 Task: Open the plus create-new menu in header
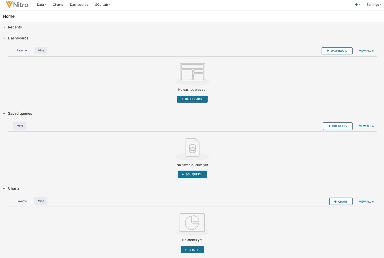pyautogui.click(x=357, y=5)
